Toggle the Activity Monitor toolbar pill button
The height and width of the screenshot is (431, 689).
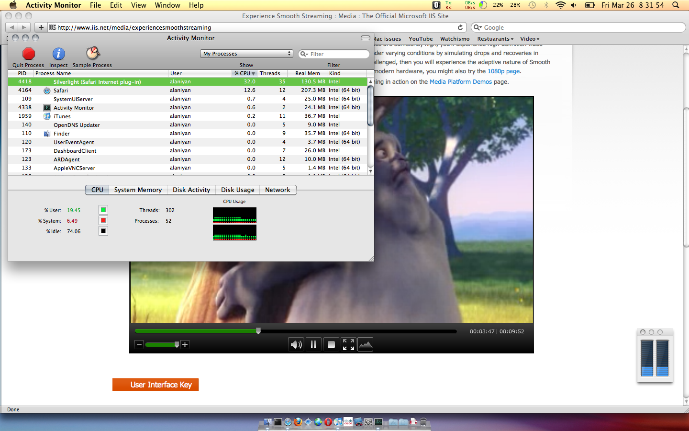click(x=366, y=38)
